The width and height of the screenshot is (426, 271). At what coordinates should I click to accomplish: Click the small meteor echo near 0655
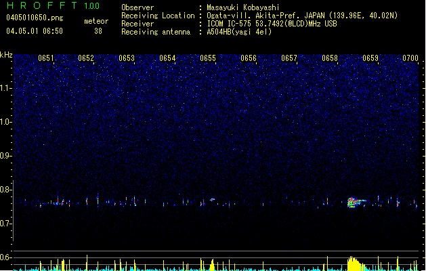[x=212, y=199]
